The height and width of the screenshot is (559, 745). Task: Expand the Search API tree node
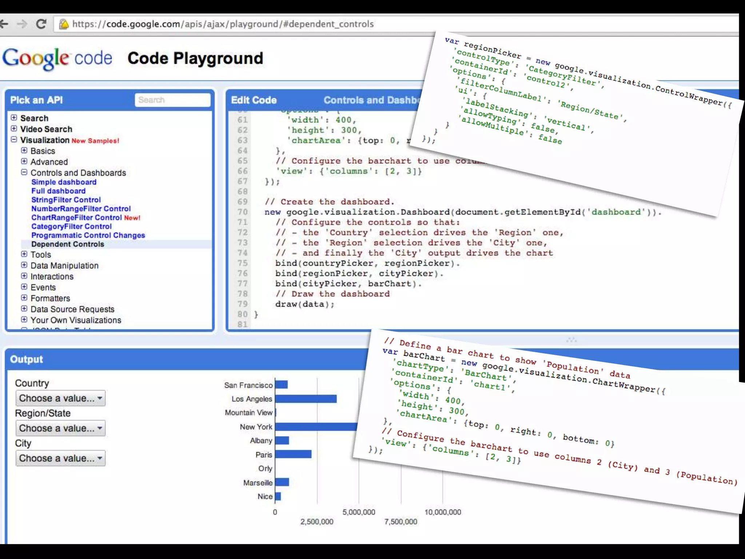tap(14, 118)
